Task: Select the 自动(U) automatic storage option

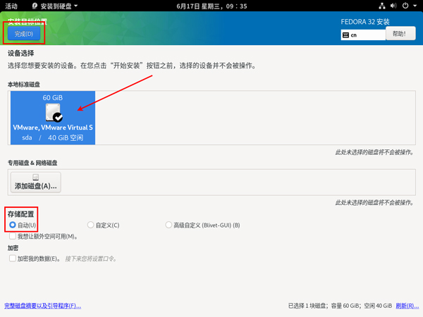Action: pyautogui.click(x=13, y=225)
